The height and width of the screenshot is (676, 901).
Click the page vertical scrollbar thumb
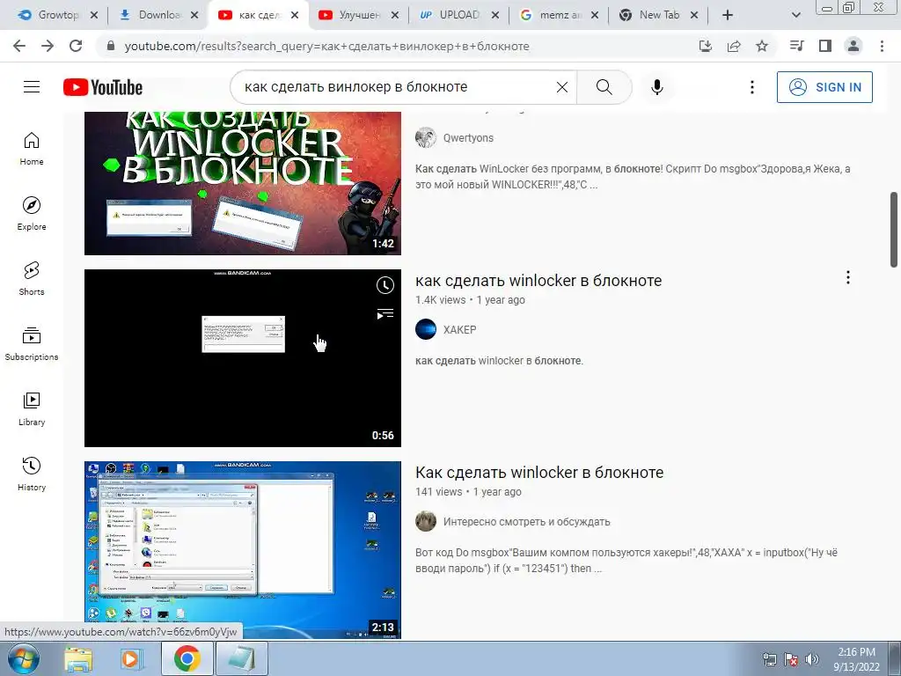click(x=894, y=230)
